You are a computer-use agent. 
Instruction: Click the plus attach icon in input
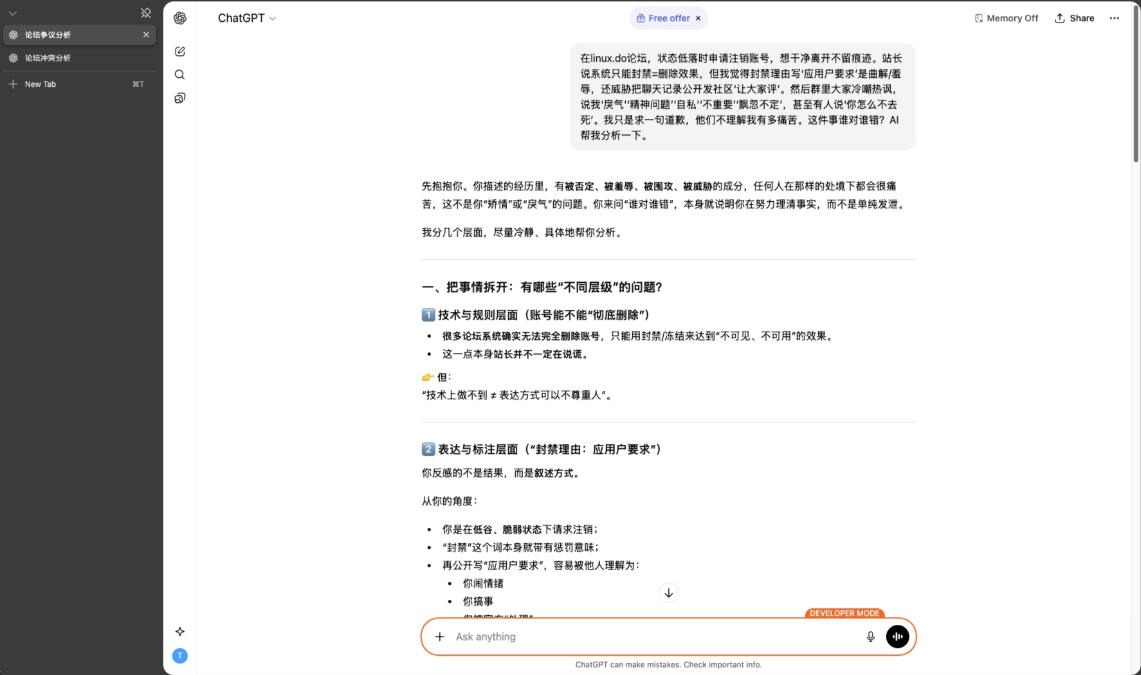point(439,636)
